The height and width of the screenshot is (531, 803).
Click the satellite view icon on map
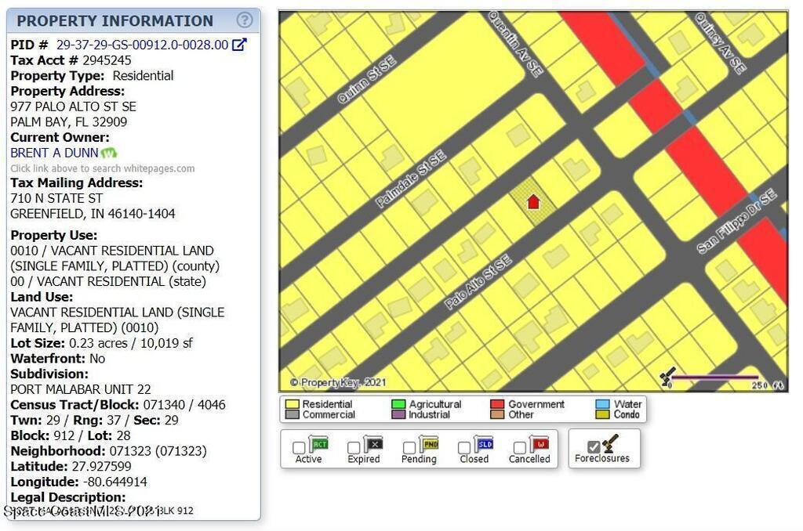[668, 378]
